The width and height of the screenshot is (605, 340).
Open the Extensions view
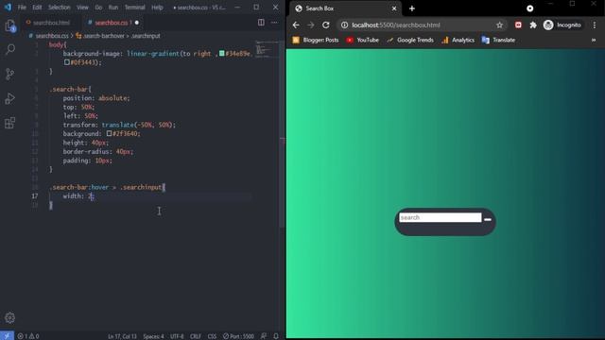10,123
